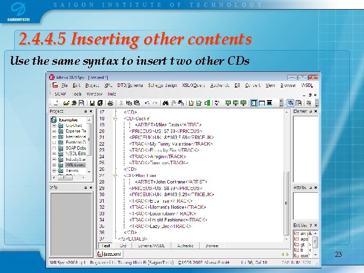Click the Check well-formedness icon
This screenshot has width=364, height=273.
191,103
